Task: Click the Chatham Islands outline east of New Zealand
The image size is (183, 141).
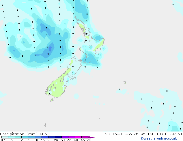Action: (x=125, y=83)
